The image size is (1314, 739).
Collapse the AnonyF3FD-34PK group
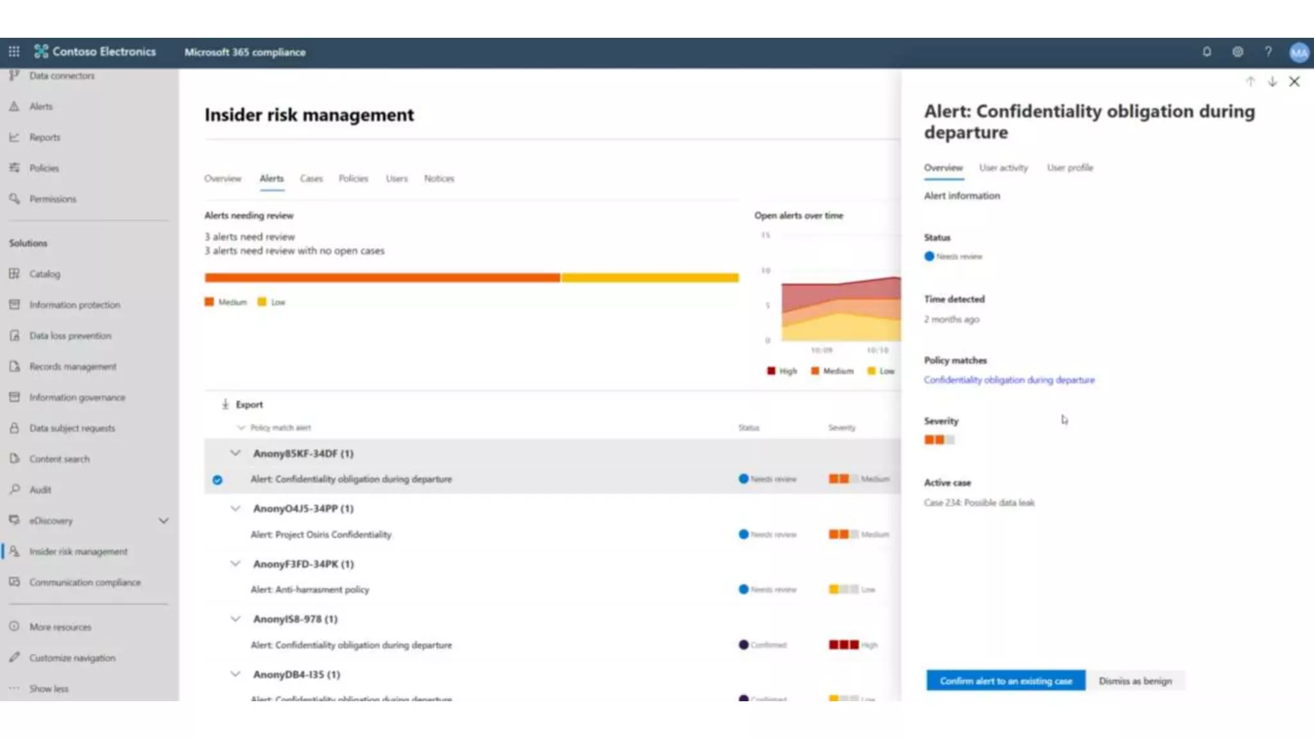[235, 563]
